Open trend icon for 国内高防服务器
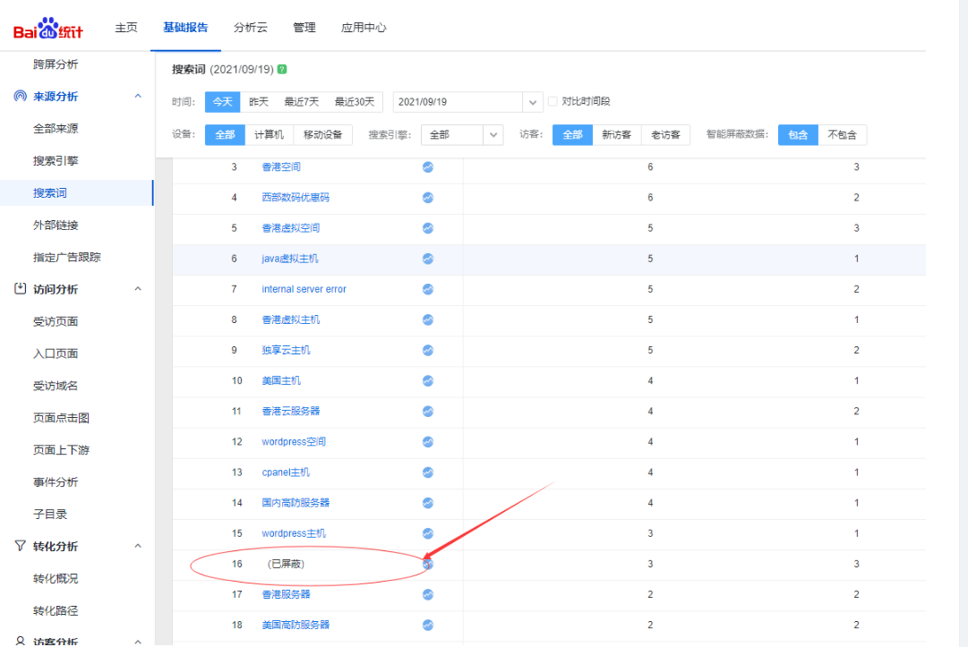 click(x=428, y=503)
